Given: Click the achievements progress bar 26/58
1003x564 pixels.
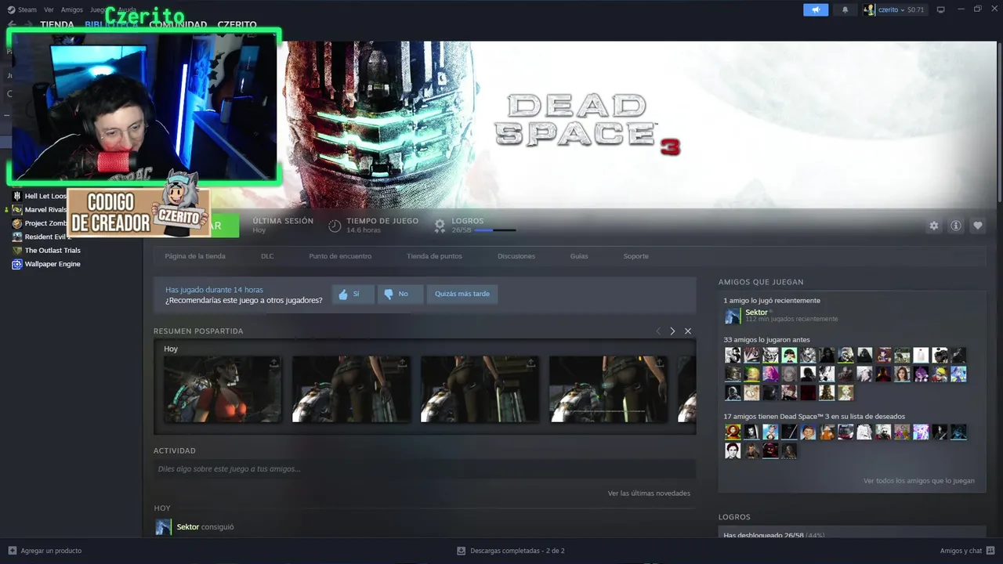Looking at the screenshot, I should pos(495,230).
